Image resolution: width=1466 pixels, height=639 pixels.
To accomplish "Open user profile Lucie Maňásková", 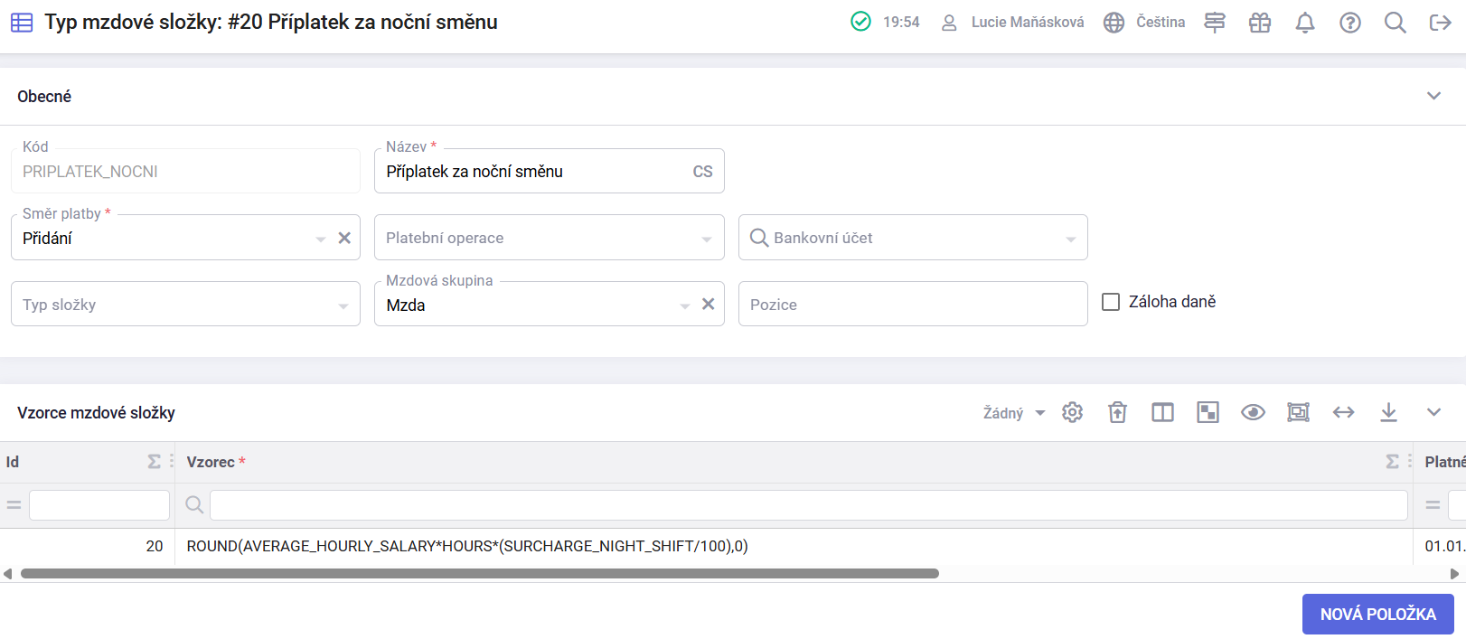I will coord(1012,23).
